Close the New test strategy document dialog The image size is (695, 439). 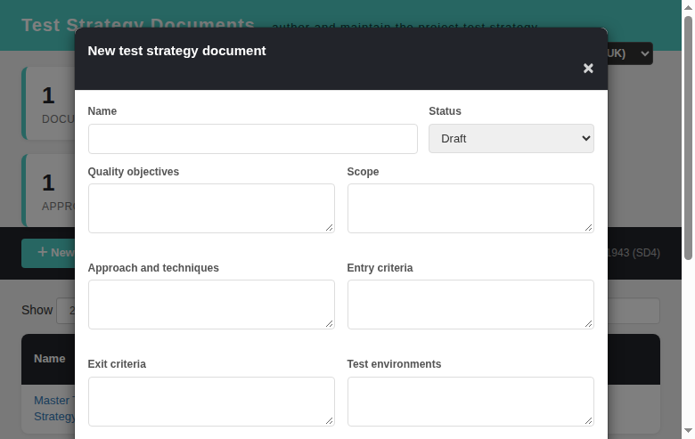click(x=588, y=69)
